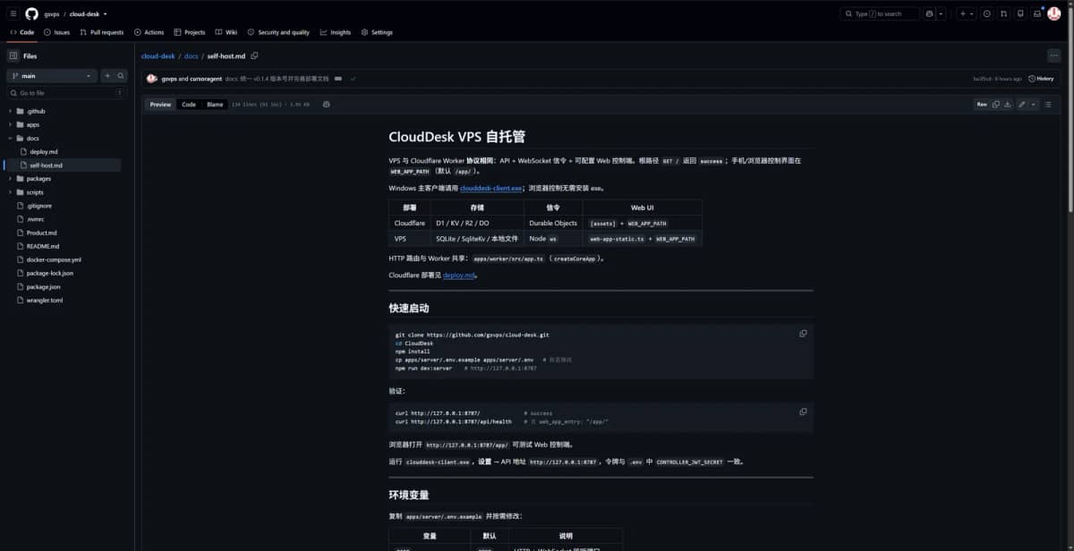The image size is (1074, 551).
Task: Open the main branch selector dropdown
Action: point(52,76)
